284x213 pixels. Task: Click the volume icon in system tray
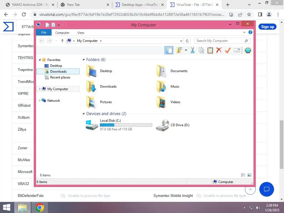(x=258, y=207)
